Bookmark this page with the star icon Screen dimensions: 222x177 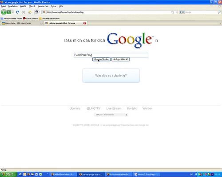173,12
